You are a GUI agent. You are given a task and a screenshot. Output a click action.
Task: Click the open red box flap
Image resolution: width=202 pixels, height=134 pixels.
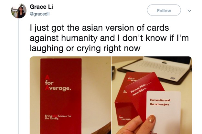point(133,78)
